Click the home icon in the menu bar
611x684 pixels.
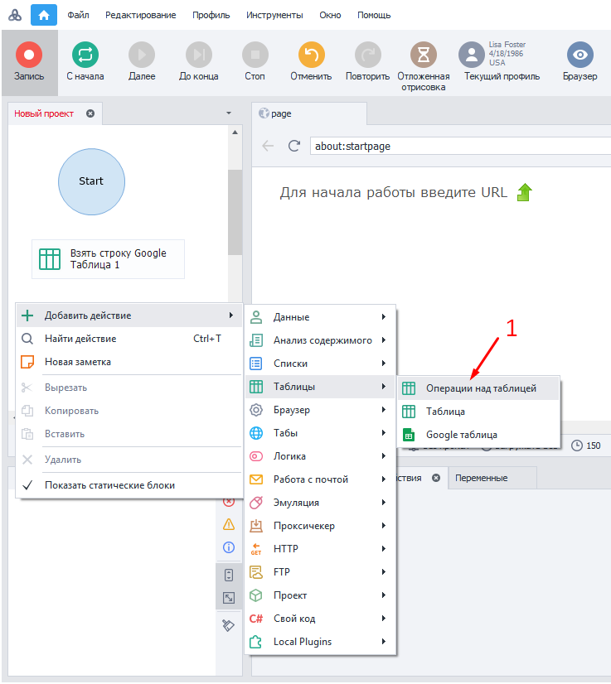[44, 15]
